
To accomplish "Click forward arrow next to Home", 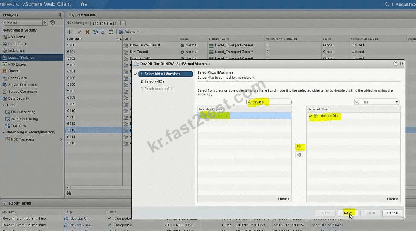I will tap(45, 23).
